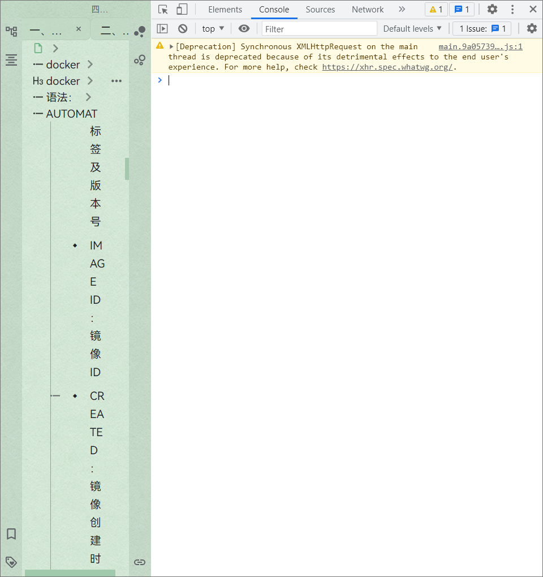Open the main.9a05739….js:1 source link

(x=480, y=47)
